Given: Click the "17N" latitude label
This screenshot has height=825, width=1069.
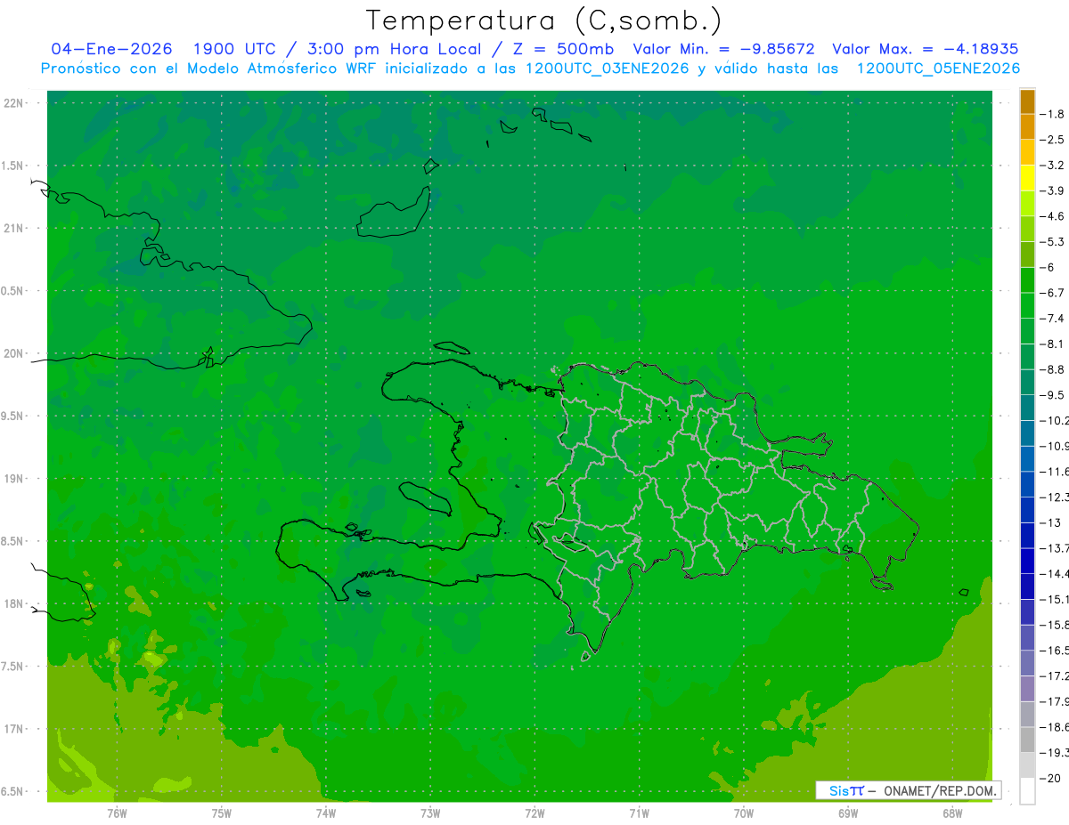Looking at the screenshot, I should (13, 729).
